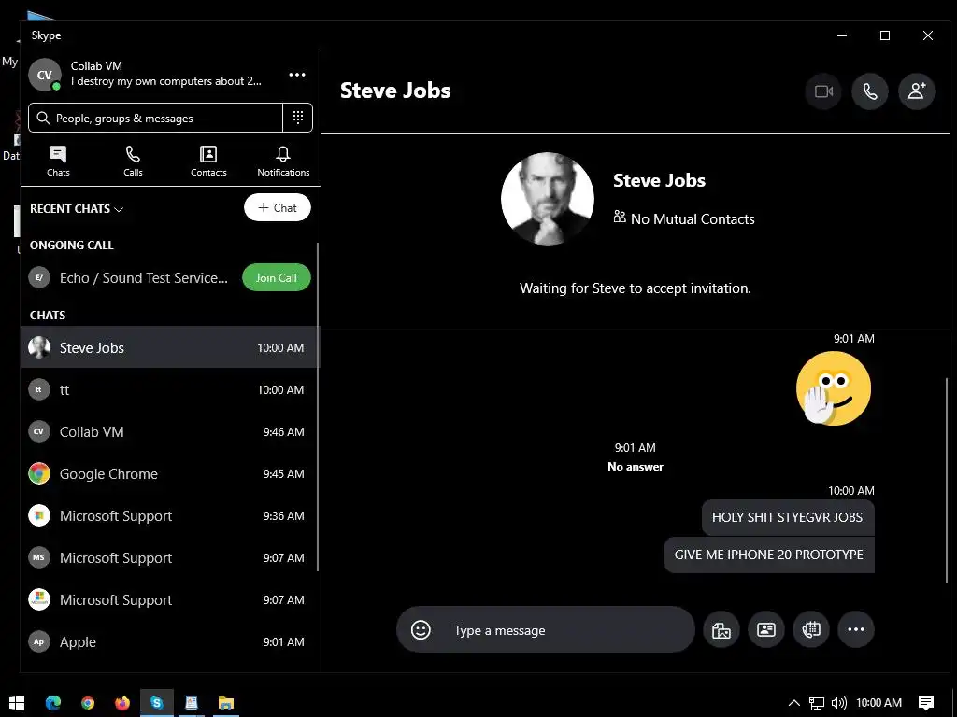Image resolution: width=957 pixels, height=717 pixels.
Task: Open the dial pad icon next to search
Action: tap(298, 118)
